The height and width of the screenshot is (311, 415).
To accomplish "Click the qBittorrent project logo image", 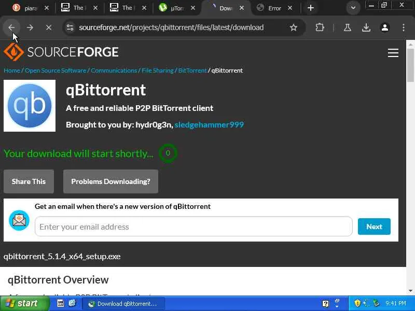I will [x=30, y=106].
